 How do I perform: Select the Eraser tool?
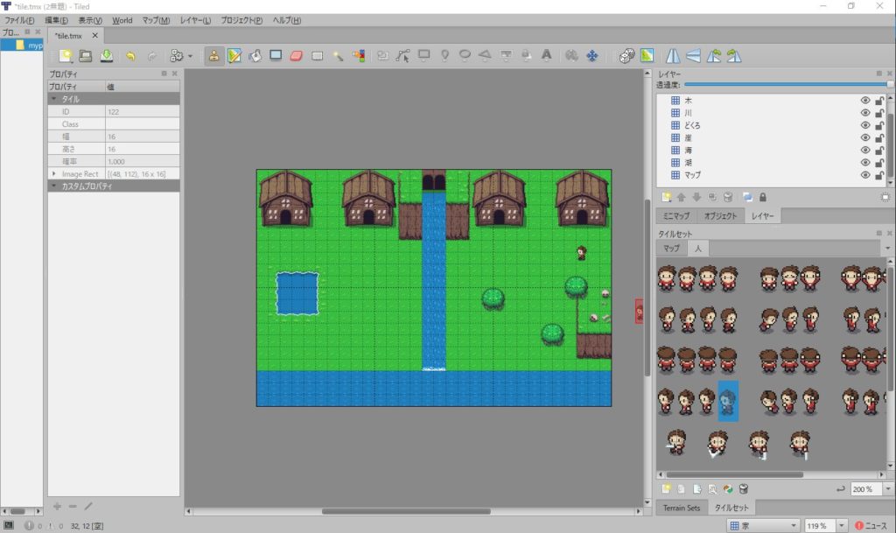[x=296, y=55]
